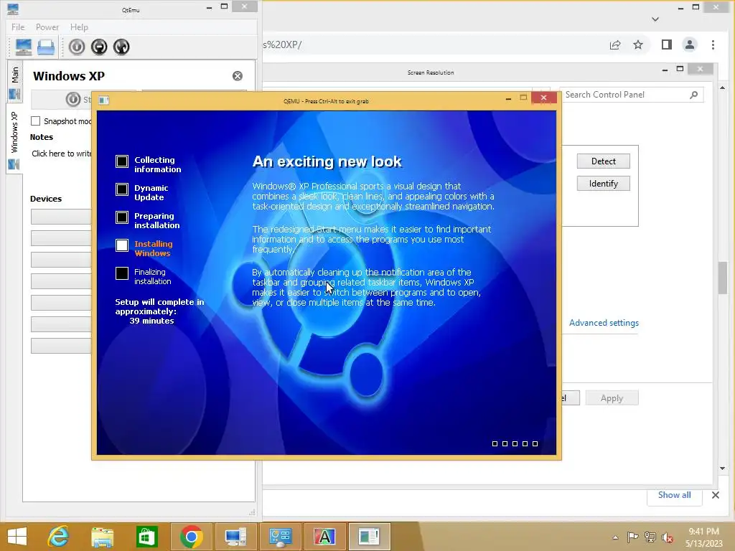Click the Screen Resolution scrollbar up arrow
This screenshot has height=551, width=735.
tap(722, 88)
